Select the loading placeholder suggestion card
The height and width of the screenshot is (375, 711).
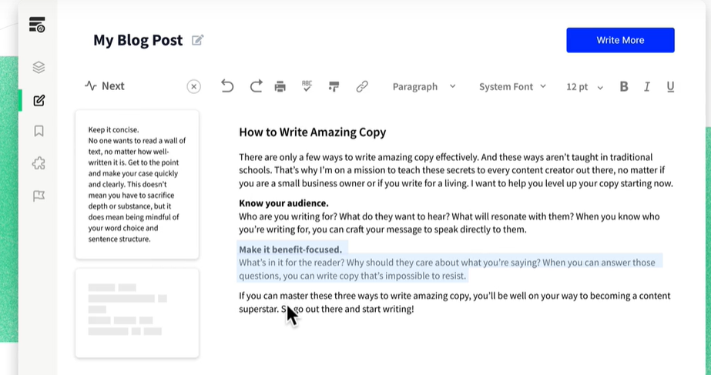137,313
